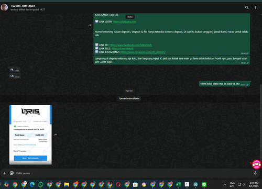Image resolution: width=262 pixels, height=189 pixels.
Task: Expand the hidden system tray icons chevron
Action: 225,184
